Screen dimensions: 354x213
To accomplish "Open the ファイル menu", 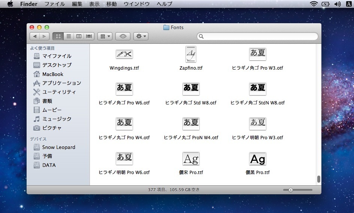I will (54, 4).
